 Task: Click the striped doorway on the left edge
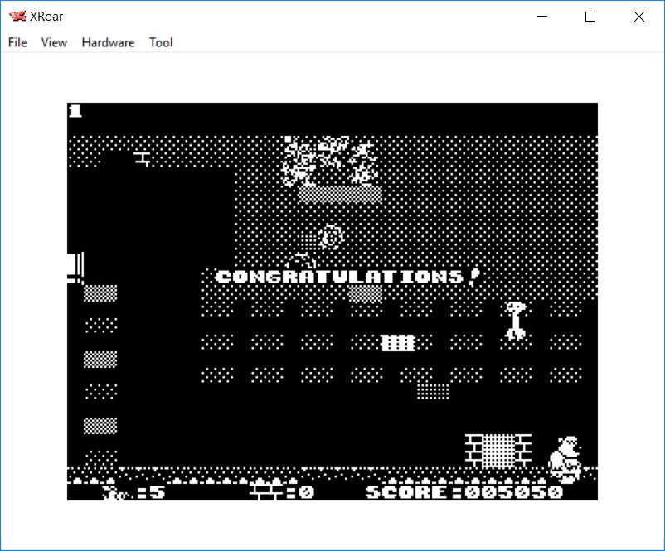coord(75,268)
